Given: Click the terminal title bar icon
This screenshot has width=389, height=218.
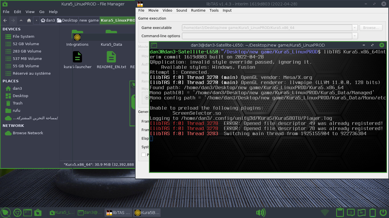Looking at the screenshot, I should pos(154,45).
